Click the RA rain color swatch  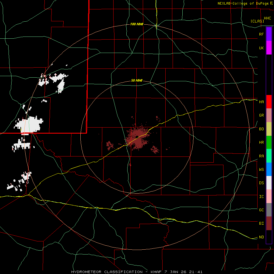pyautogui.click(x=269, y=156)
